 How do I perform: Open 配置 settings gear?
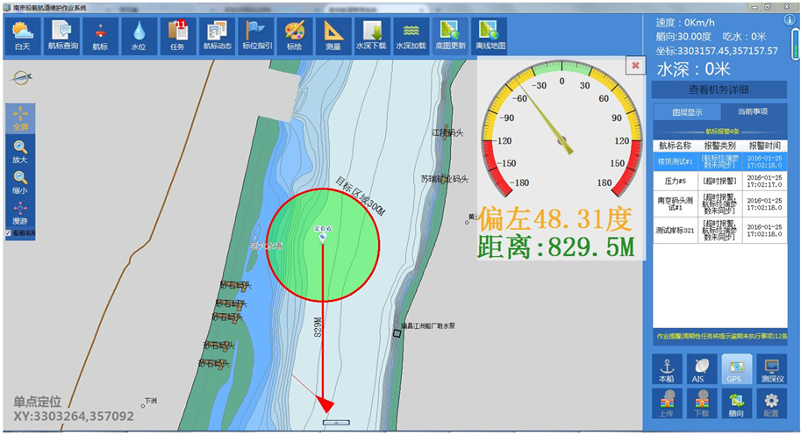click(x=771, y=403)
